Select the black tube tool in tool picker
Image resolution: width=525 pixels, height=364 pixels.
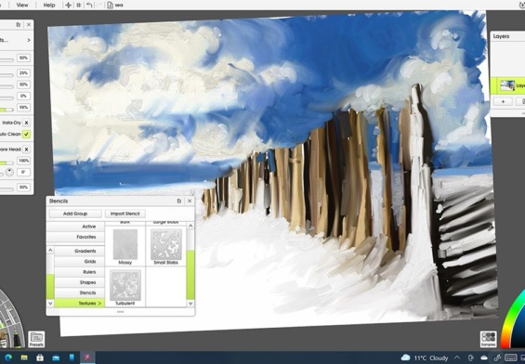[17, 339]
